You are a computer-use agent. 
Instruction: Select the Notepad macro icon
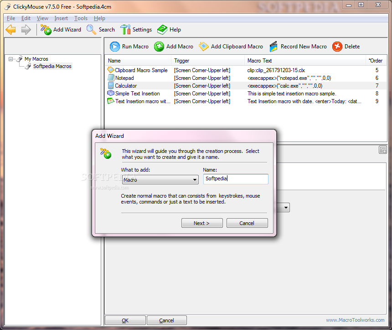[x=110, y=78]
